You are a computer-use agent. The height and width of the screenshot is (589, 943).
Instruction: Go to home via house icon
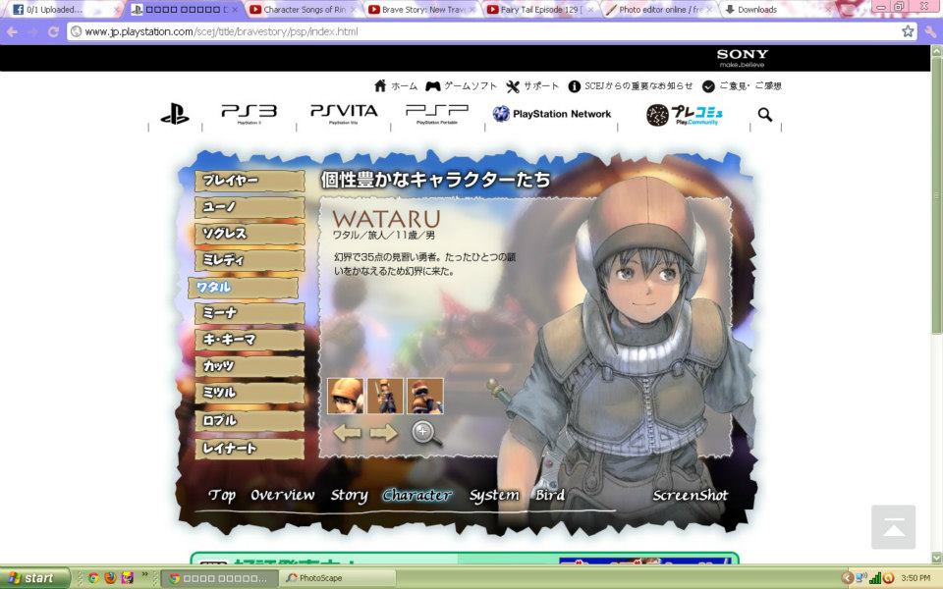[x=395, y=86]
